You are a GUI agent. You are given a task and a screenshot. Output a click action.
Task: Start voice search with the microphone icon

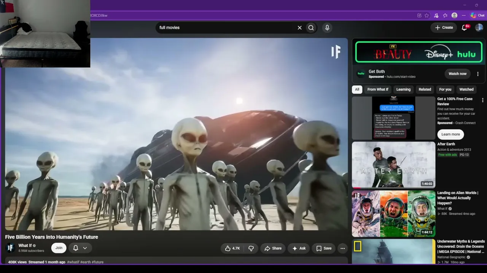click(x=327, y=28)
